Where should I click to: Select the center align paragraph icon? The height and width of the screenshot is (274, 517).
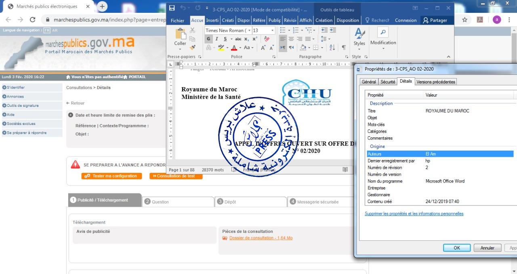(x=291, y=39)
